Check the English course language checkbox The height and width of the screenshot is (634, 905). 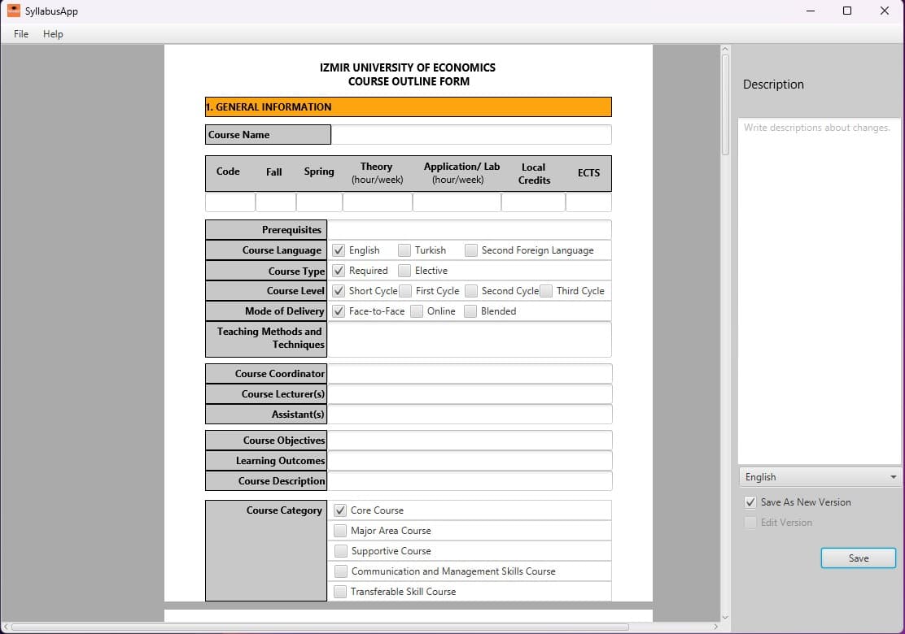[339, 250]
